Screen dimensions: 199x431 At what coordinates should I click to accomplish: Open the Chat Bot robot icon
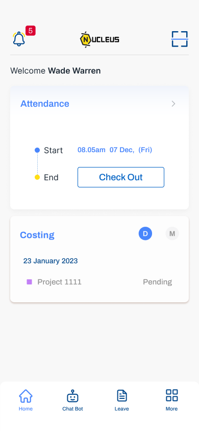click(72, 396)
